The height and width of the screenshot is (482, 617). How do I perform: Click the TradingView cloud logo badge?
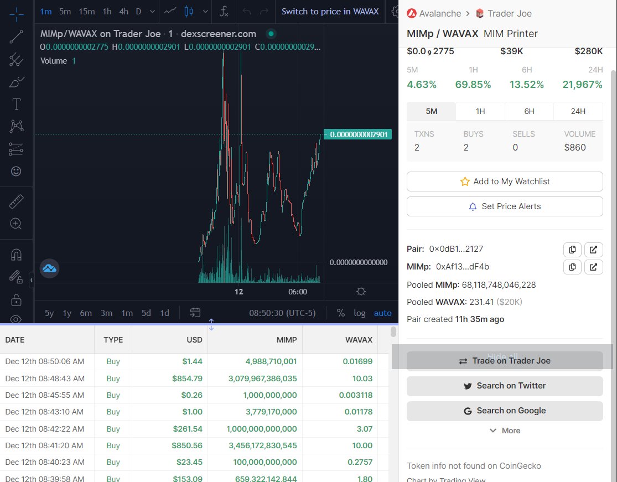[50, 269]
